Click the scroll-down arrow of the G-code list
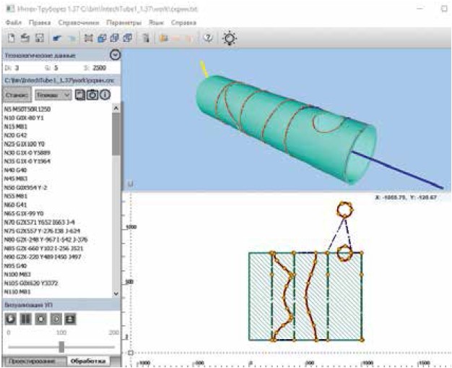 117,294
